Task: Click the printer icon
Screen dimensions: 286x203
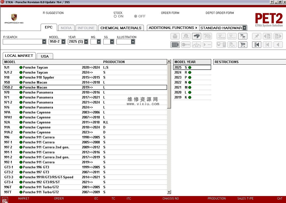Action: coord(175,36)
